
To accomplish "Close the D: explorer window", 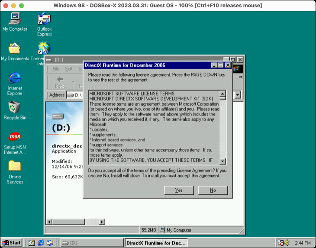I will [240, 60].
